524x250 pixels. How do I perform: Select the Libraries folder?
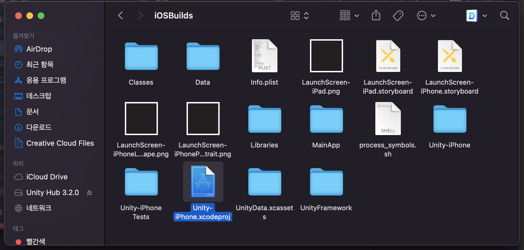click(x=265, y=119)
